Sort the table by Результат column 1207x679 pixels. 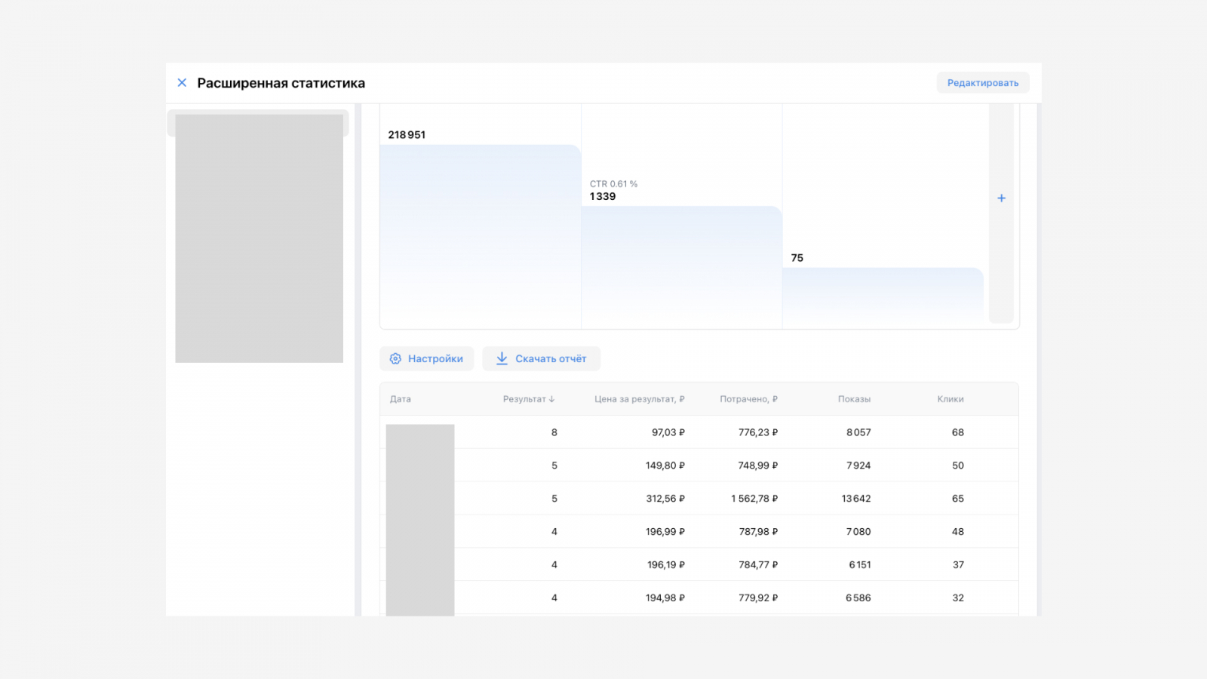click(x=529, y=399)
